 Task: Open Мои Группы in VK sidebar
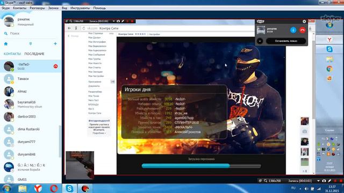pos(95,59)
